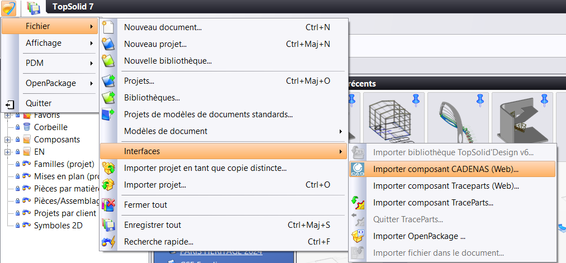Open the Projets... menu entry

click(x=223, y=81)
